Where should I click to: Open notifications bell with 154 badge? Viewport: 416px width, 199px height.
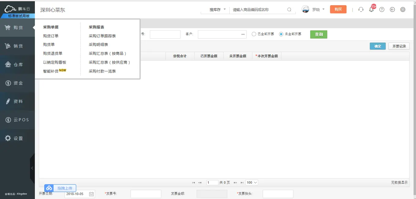point(371,9)
